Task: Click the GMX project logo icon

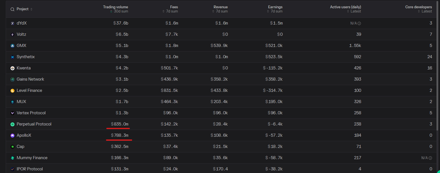Action: click(12, 46)
